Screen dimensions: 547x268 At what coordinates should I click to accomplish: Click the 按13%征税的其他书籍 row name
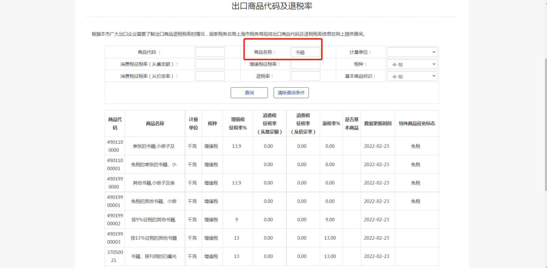[153, 238]
